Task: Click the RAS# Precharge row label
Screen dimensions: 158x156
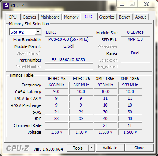Action: point(26,105)
